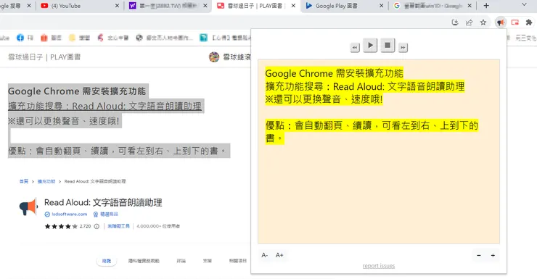Image resolution: width=537 pixels, height=279 pixels.
Task: Decrease text size with A- button
Action: point(265,255)
